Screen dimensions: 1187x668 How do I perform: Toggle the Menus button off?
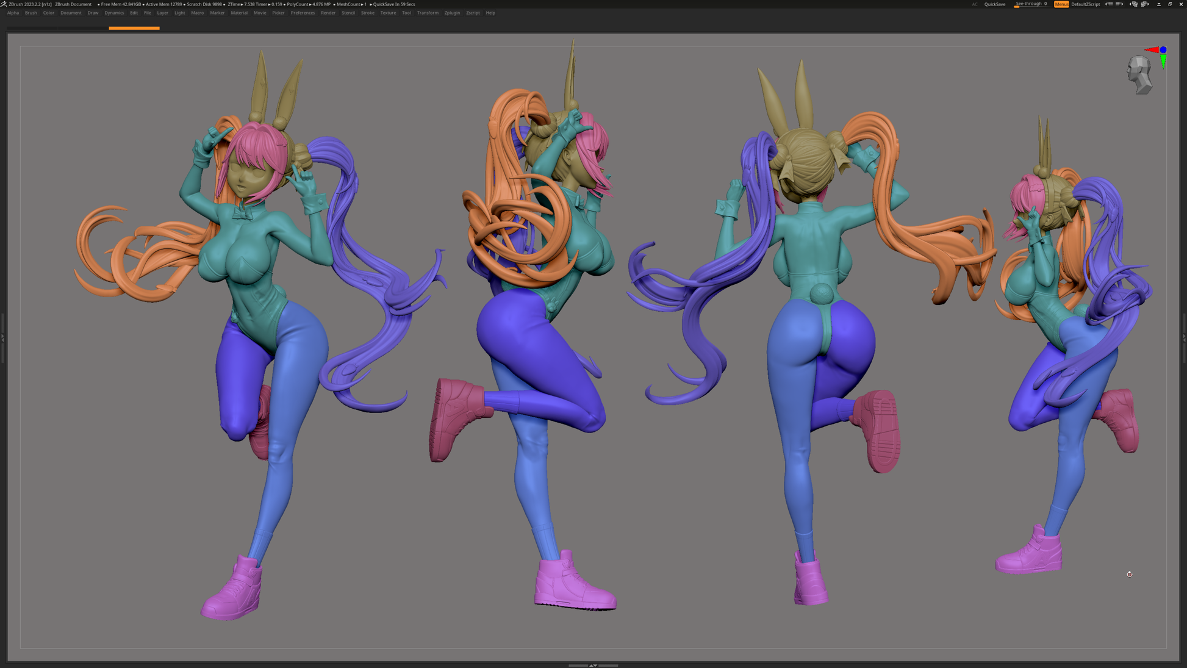tap(1061, 4)
